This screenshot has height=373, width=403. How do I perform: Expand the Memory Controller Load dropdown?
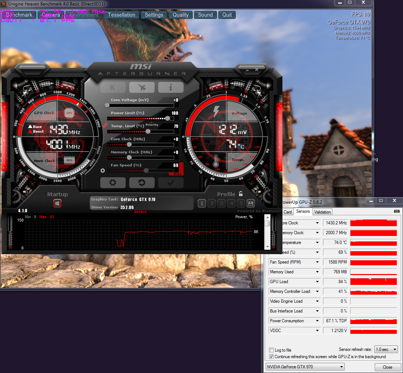coord(318,291)
